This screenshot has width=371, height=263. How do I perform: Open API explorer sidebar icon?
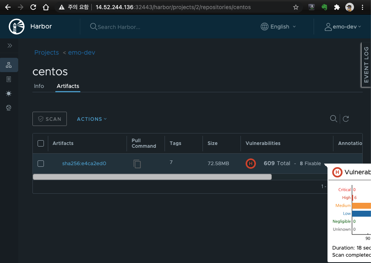click(9, 108)
